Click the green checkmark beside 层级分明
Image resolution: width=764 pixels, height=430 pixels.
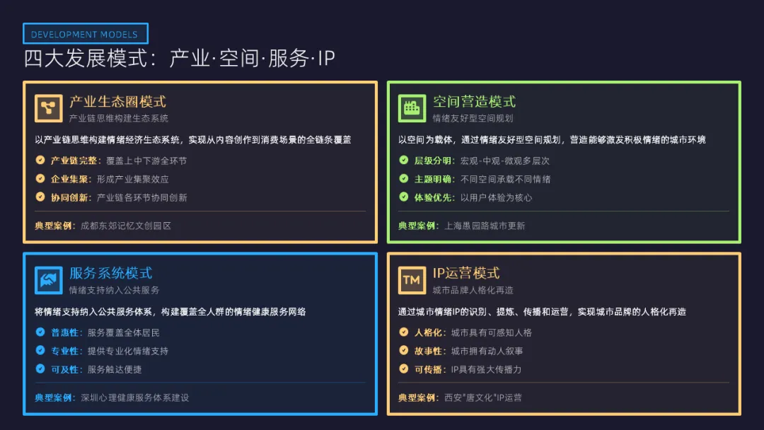(404, 160)
